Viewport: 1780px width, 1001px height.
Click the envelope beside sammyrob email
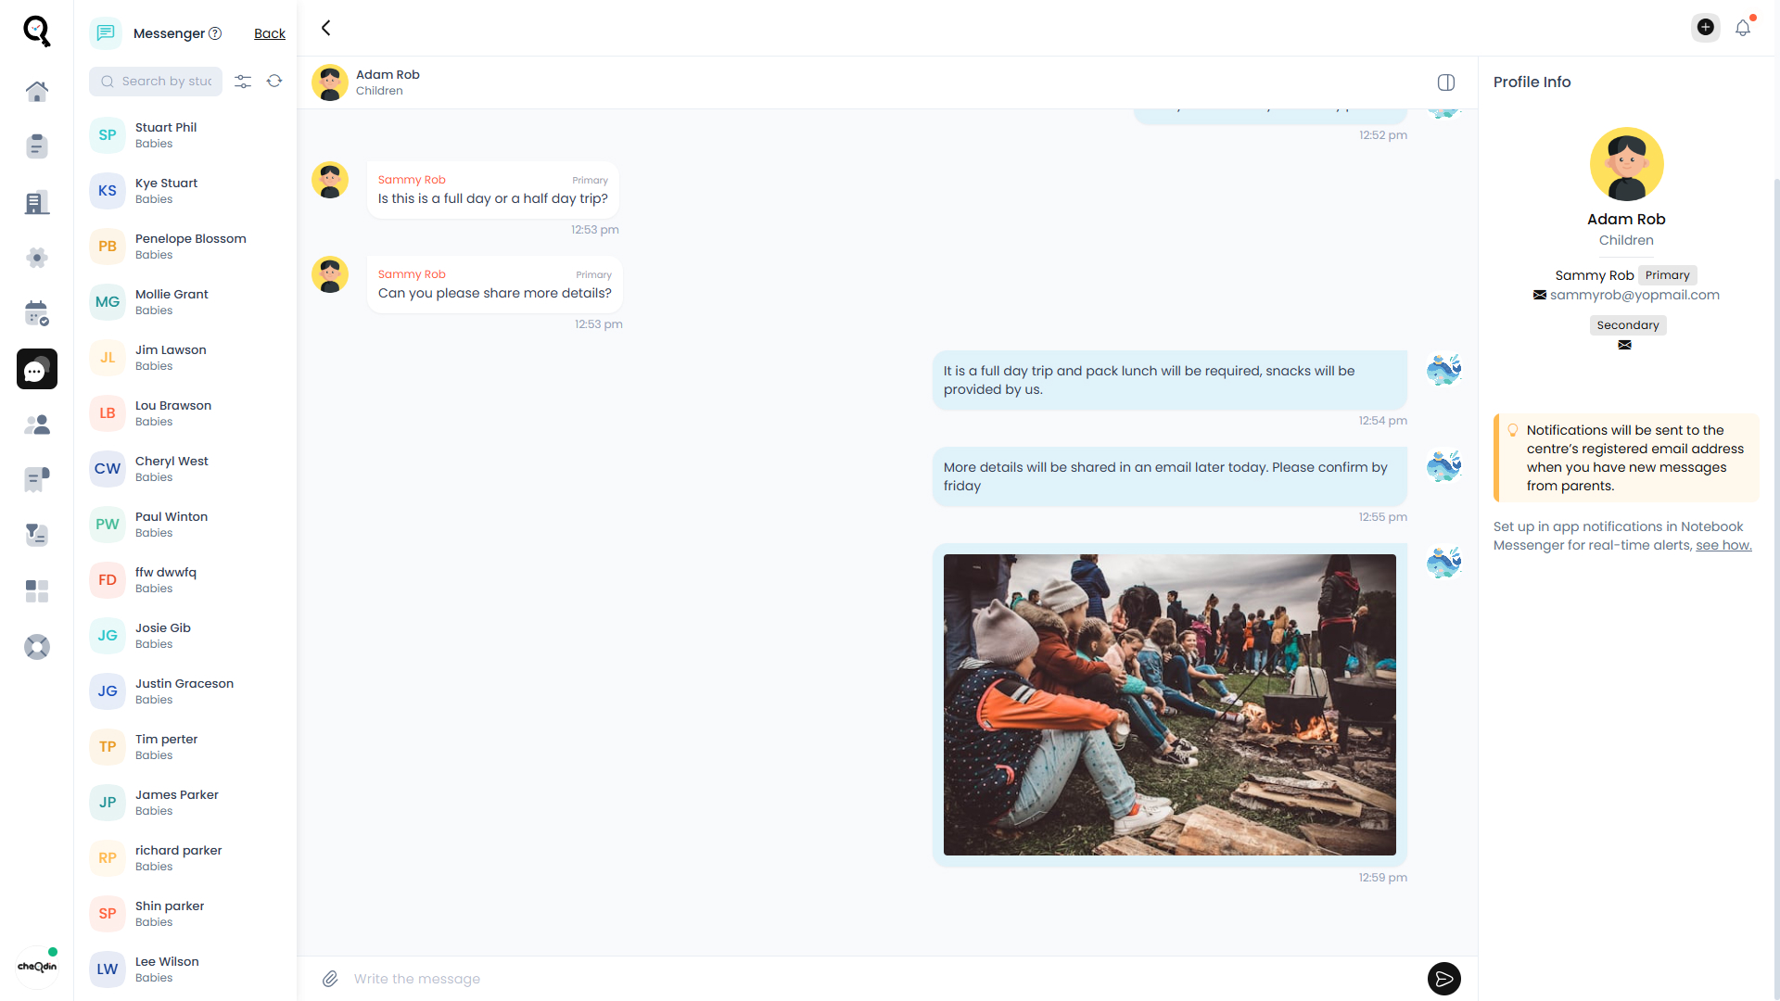[x=1540, y=295]
